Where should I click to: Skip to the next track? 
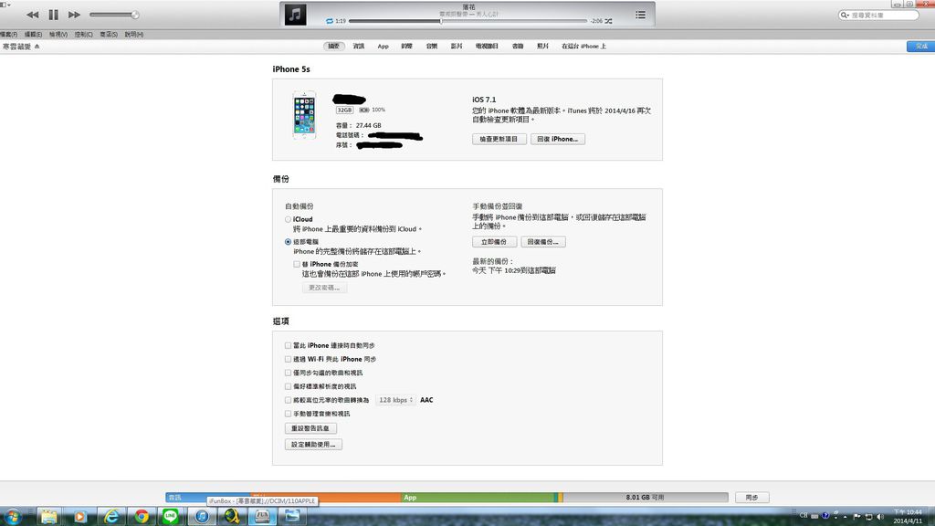coord(74,15)
